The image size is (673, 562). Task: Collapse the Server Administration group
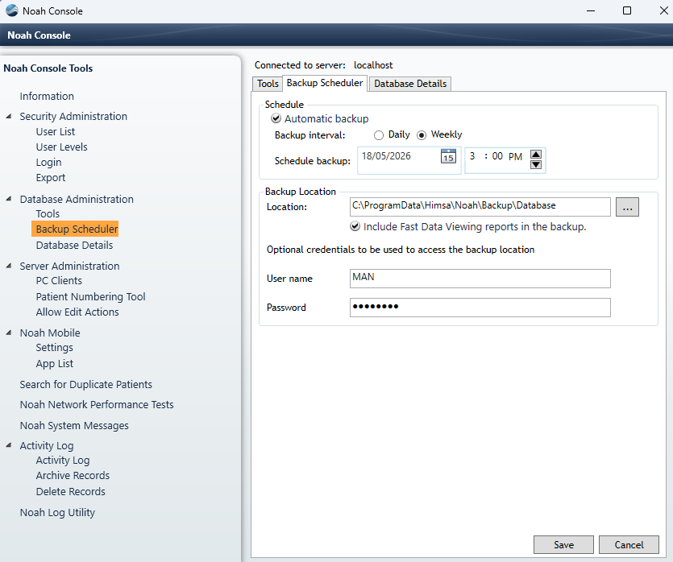tap(9, 266)
